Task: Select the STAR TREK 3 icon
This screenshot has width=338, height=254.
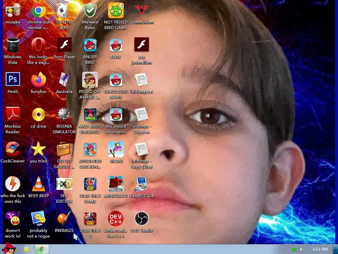Action: pos(90,219)
